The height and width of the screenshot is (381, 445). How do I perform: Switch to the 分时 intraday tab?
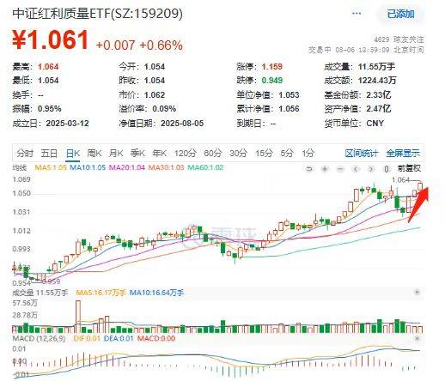[x=25, y=154]
